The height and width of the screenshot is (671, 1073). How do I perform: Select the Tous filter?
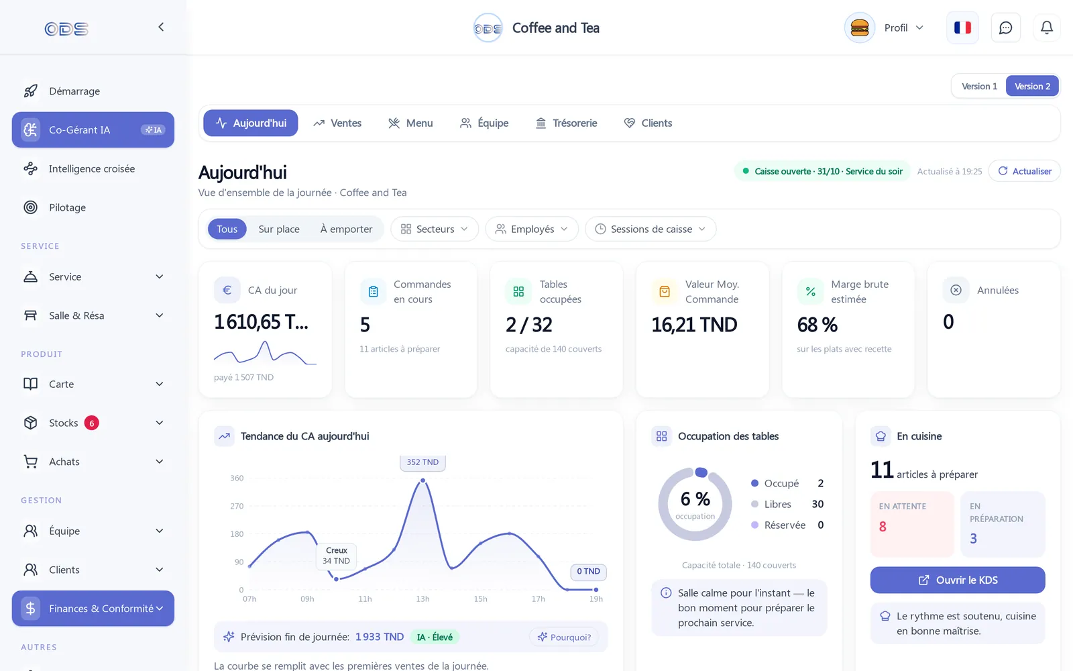[227, 229]
